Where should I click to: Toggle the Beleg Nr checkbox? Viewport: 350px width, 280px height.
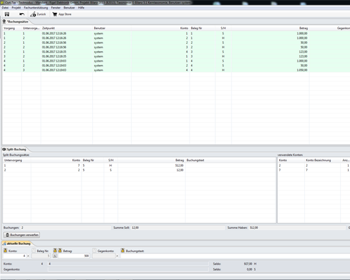(34, 251)
